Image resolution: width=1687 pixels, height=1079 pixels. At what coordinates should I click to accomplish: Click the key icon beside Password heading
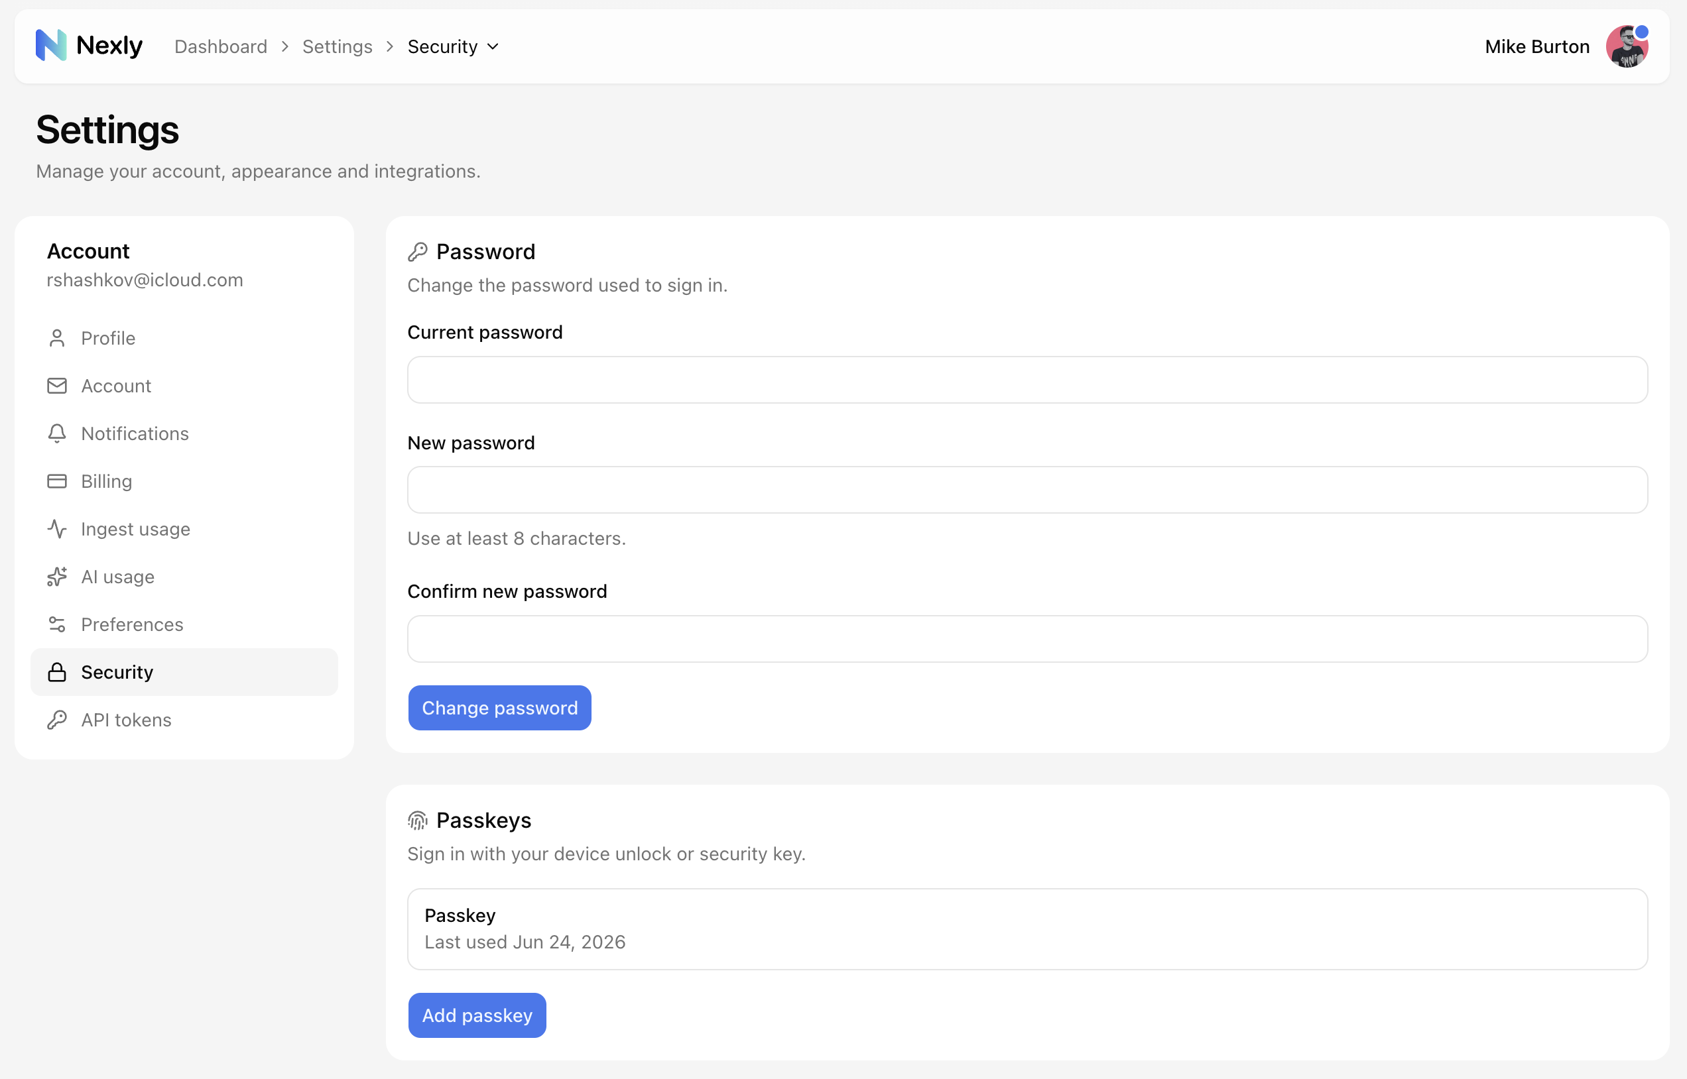click(x=418, y=252)
